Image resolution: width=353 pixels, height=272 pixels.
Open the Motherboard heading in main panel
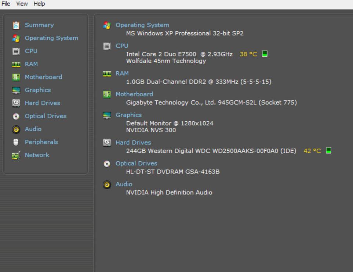[x=134, y=94]
